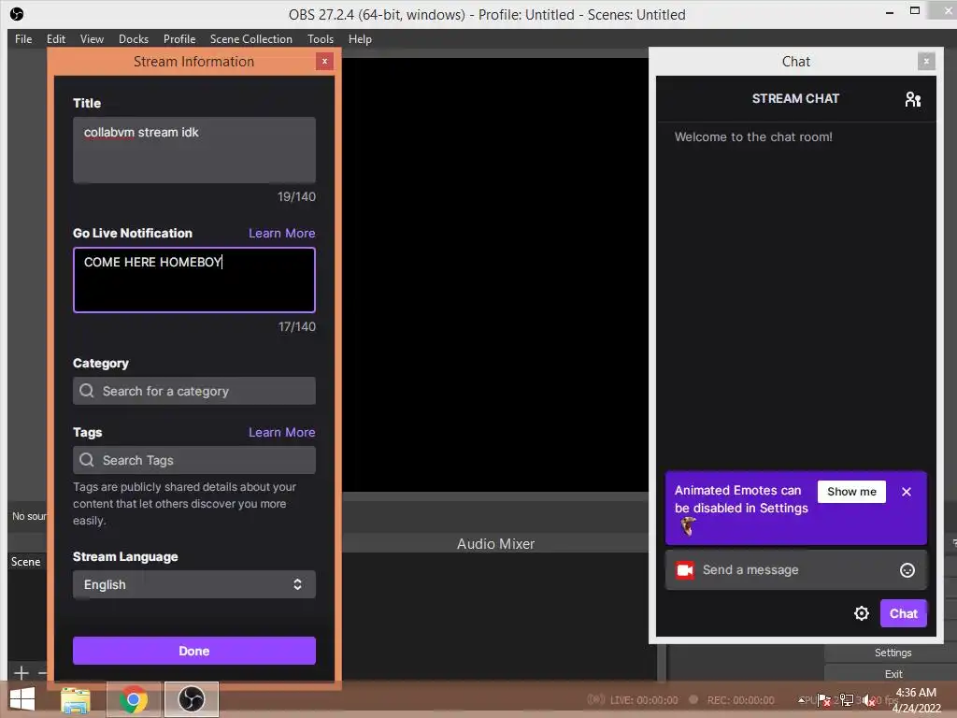Screen dimensions: 957x718
Task: Dismiss the Animated Emotes notice
Action: tap(907, 492)
